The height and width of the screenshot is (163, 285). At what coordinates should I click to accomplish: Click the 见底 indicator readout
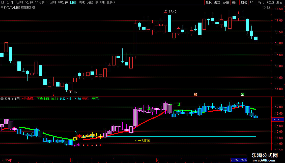(x=86, y=99)
